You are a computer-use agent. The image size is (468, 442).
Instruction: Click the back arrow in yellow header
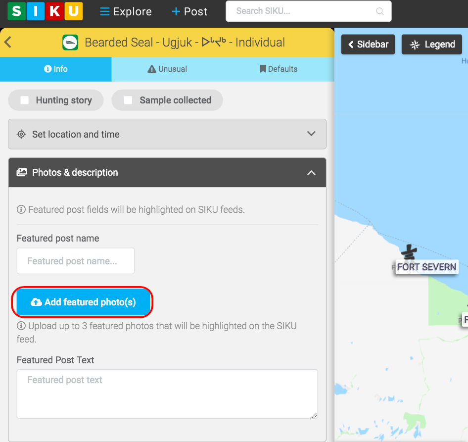8,42
